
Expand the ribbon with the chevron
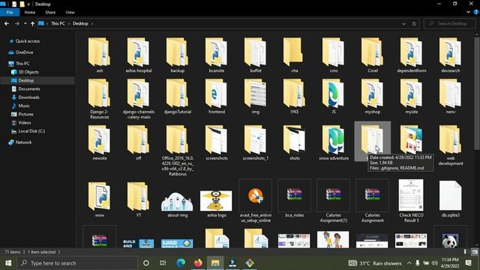click(468, 12)
